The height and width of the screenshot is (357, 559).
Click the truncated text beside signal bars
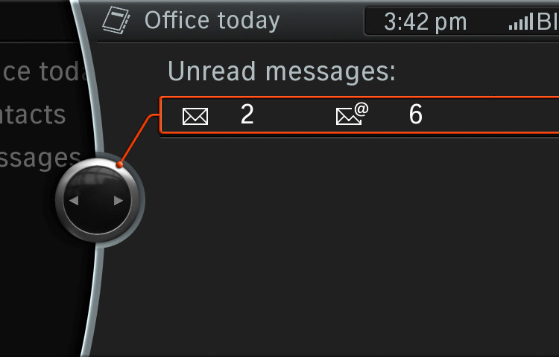point(548,22)
